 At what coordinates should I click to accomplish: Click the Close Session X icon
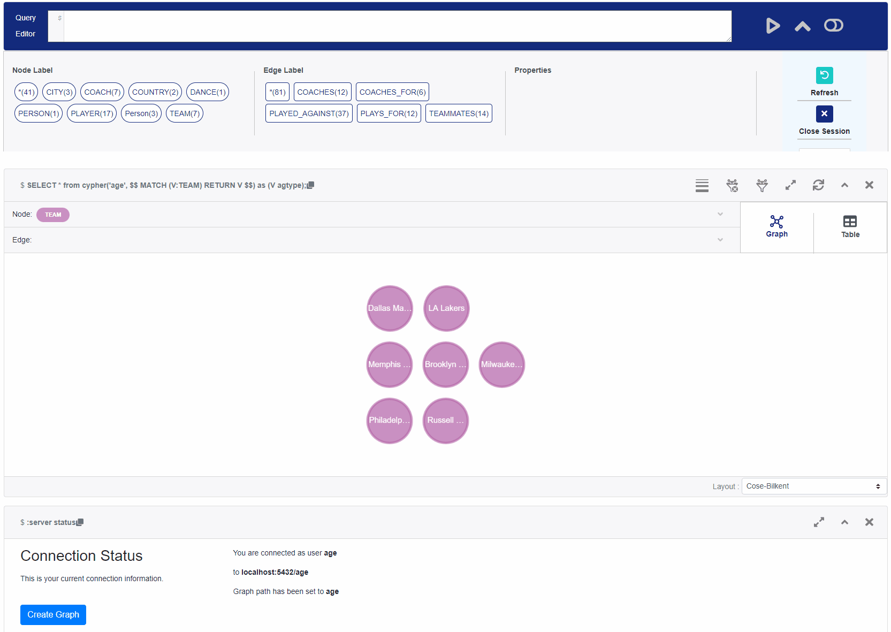(x=824, y=113)
